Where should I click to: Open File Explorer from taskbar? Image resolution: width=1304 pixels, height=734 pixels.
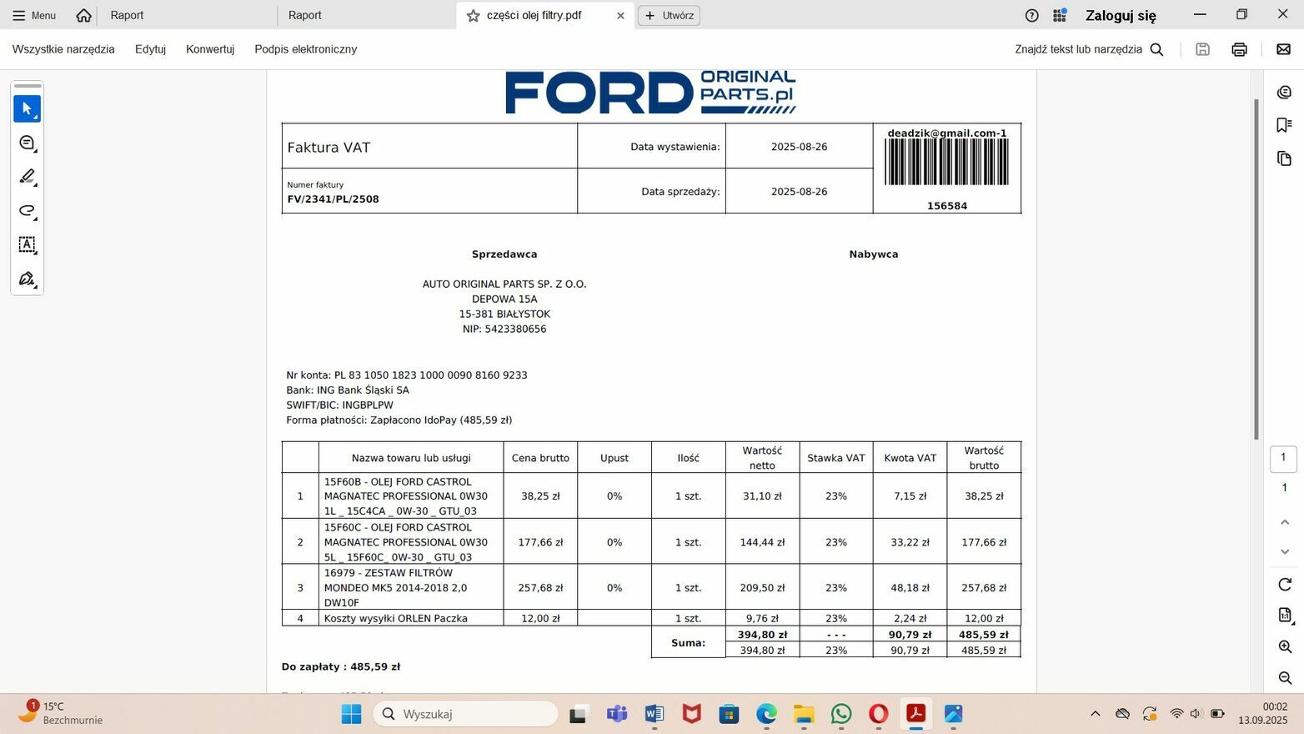[x=804, y=714]
